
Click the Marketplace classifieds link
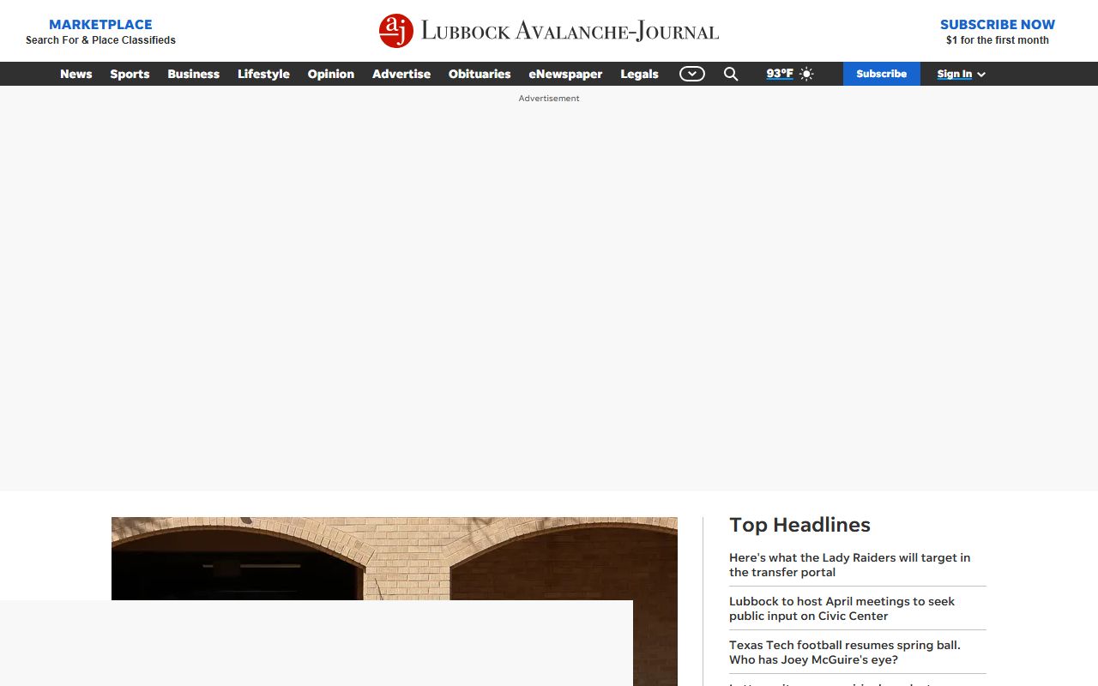(x=100, y=31)
